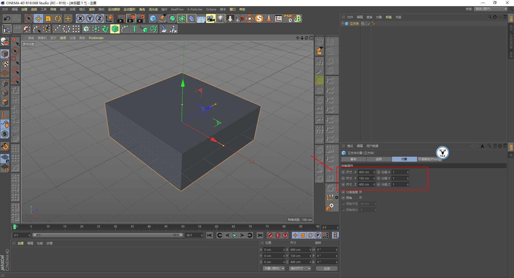Open the 启动(用户) interface layout dropdown
514x278 pixels.
490,9
